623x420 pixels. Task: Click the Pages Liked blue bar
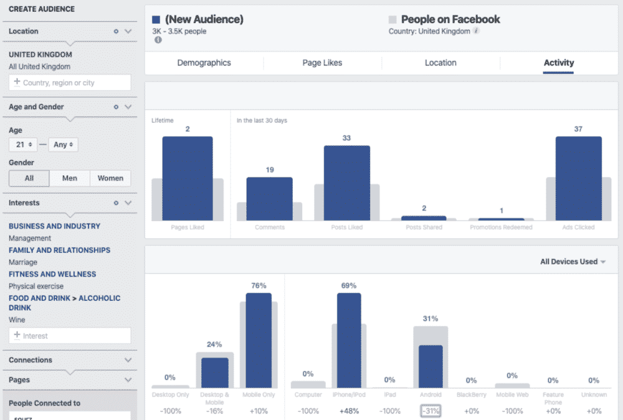(x=188, y=178)
